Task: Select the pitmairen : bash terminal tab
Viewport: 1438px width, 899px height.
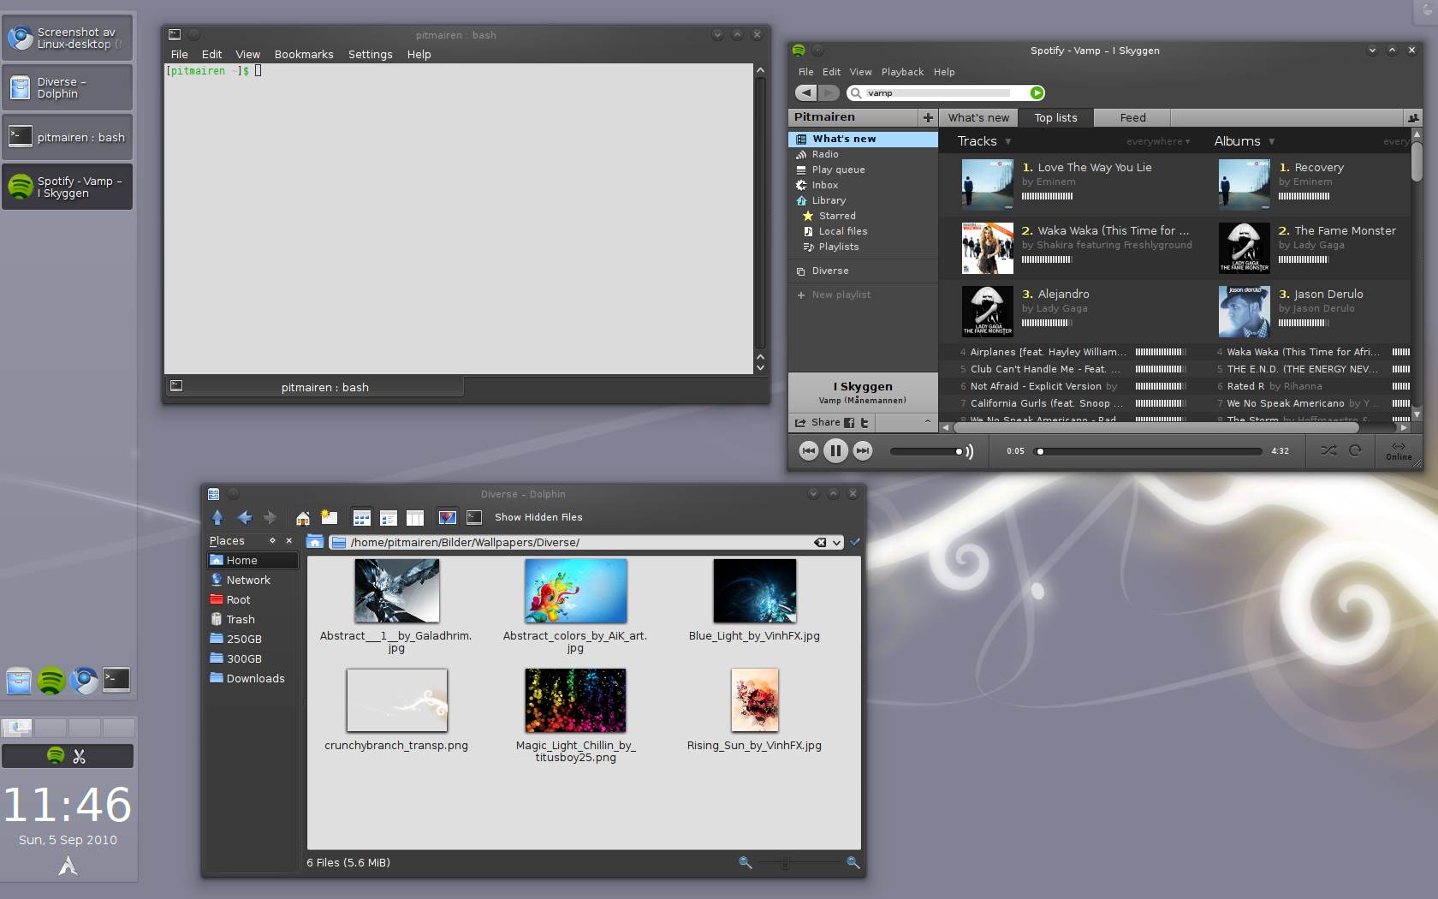Action: click(x=314, y=387)
